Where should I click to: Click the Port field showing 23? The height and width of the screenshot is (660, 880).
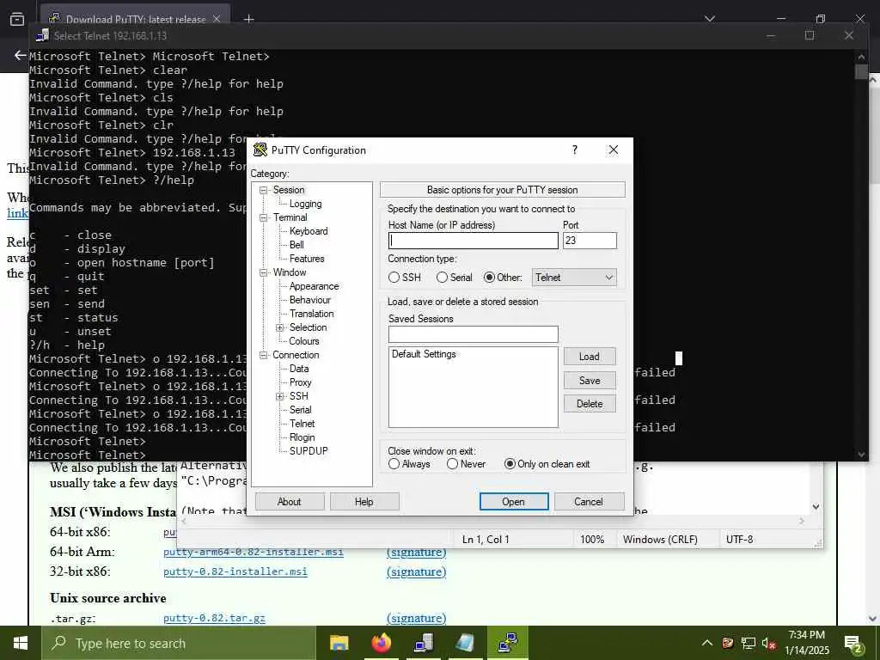click(x=590, y=241)
